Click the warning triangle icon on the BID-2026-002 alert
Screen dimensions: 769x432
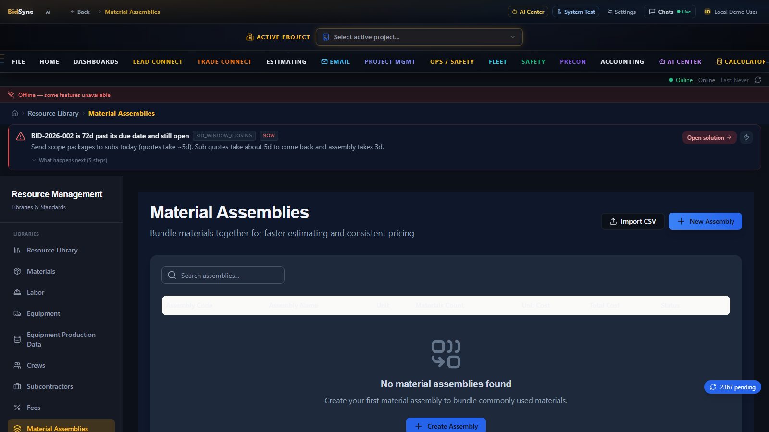tap(21, 136)
